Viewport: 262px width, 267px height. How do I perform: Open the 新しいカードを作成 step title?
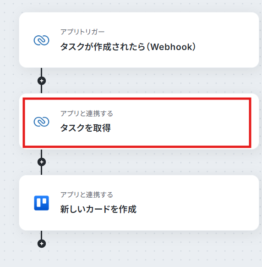tap(98, 209)
